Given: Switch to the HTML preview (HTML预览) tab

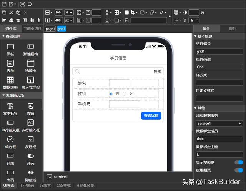Looking at the screenshot, I should (x=85, y=186).
